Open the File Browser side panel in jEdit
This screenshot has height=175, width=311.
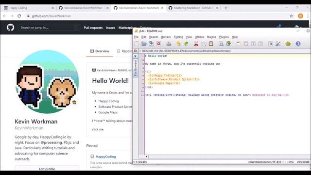(136, 68)
